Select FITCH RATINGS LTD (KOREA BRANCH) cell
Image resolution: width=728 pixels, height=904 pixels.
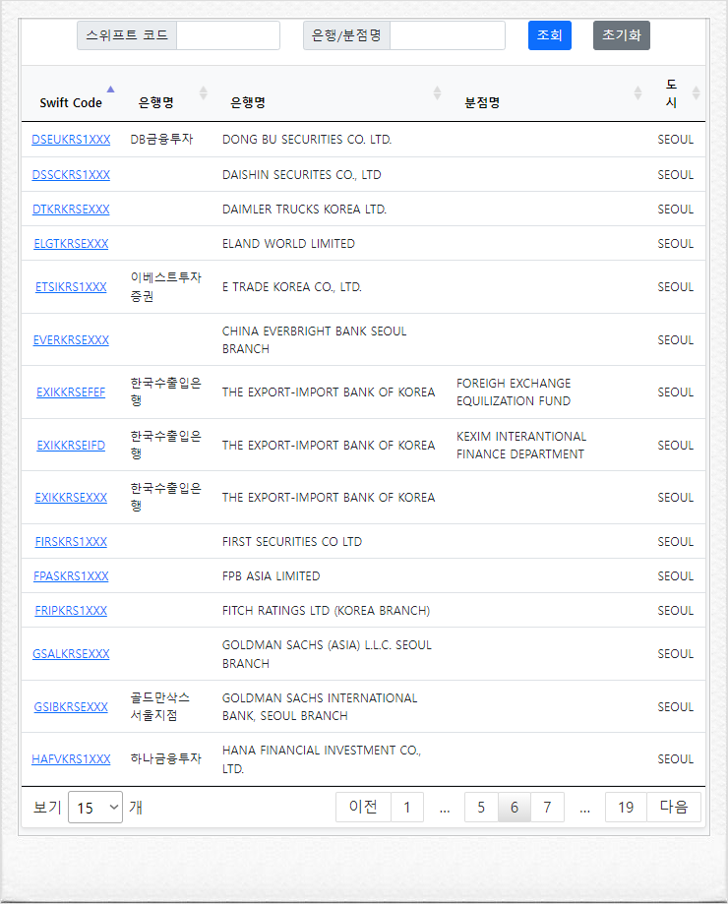tap(327, 611)
